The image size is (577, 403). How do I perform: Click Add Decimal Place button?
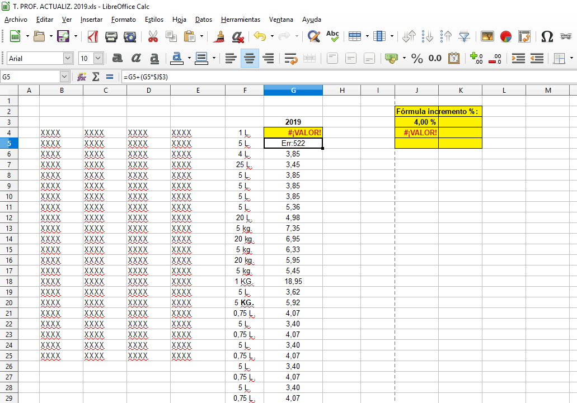[x=476, y=58]
